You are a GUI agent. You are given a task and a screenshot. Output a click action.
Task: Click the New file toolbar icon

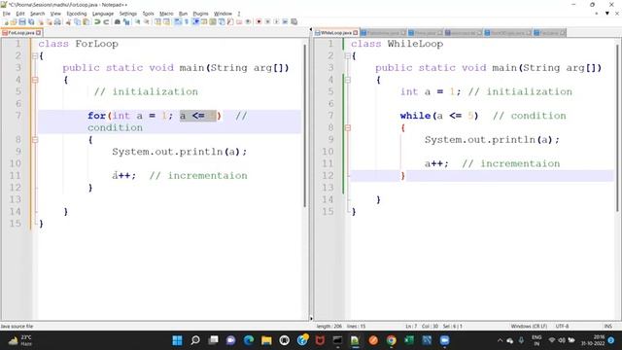tap(6, 21)
